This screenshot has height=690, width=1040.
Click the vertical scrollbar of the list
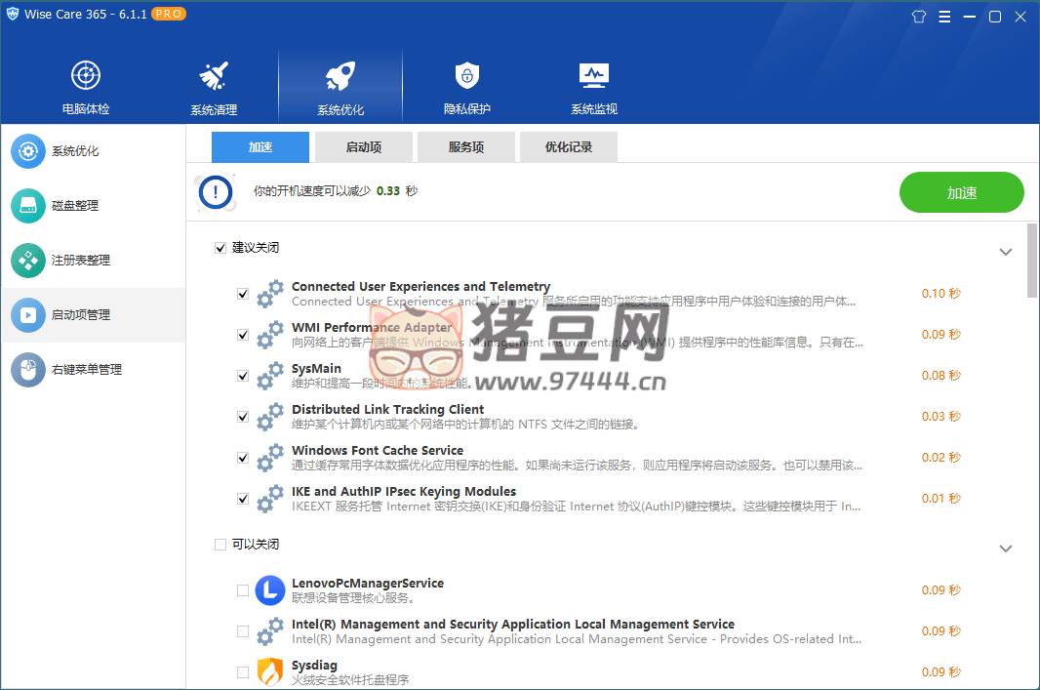click(x=1032, y=260)
